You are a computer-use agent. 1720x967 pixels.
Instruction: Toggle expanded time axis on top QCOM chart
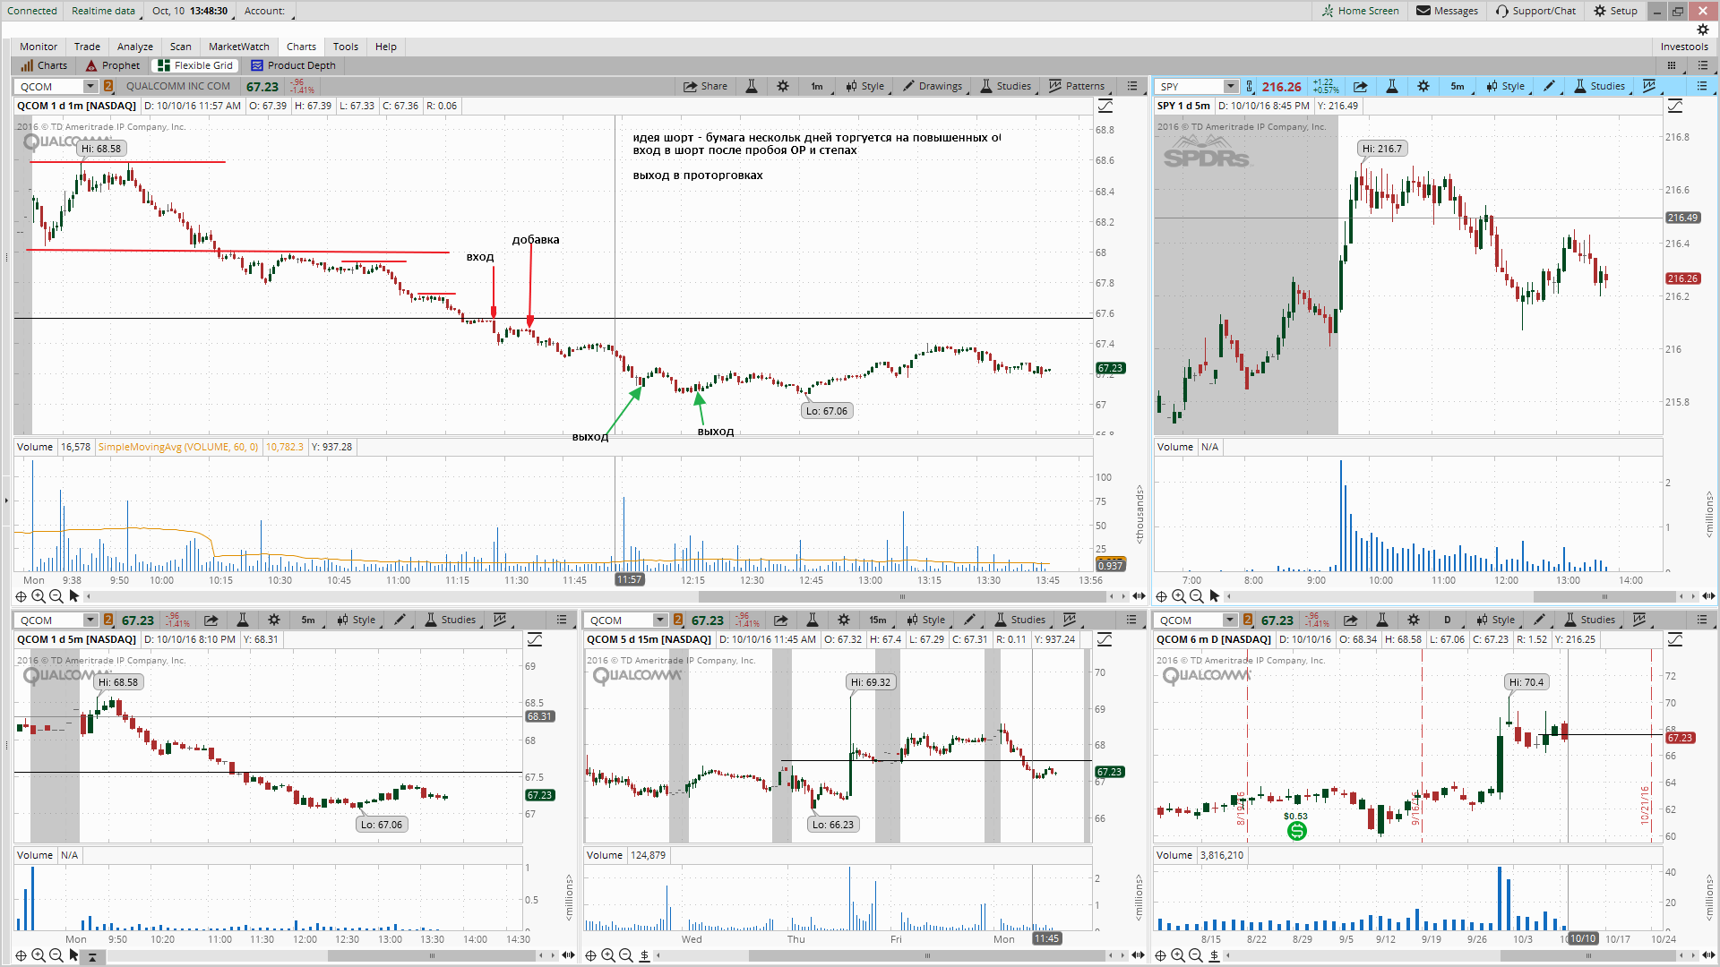1139,596
